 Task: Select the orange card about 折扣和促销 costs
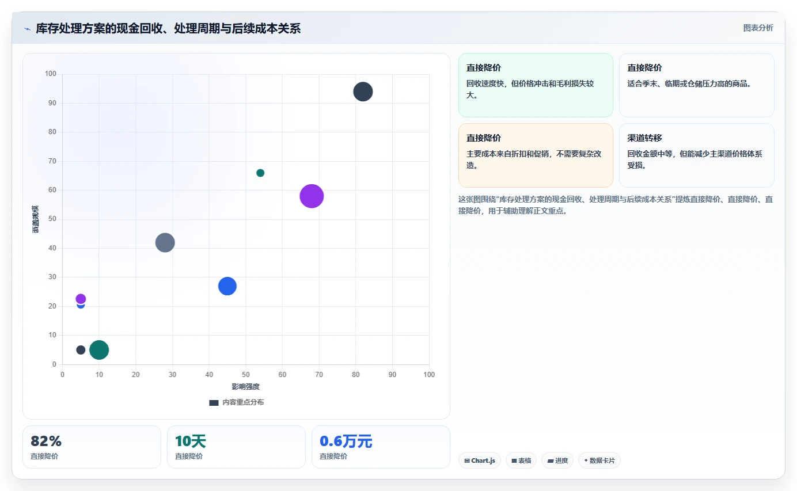click(x=536, y=155)
